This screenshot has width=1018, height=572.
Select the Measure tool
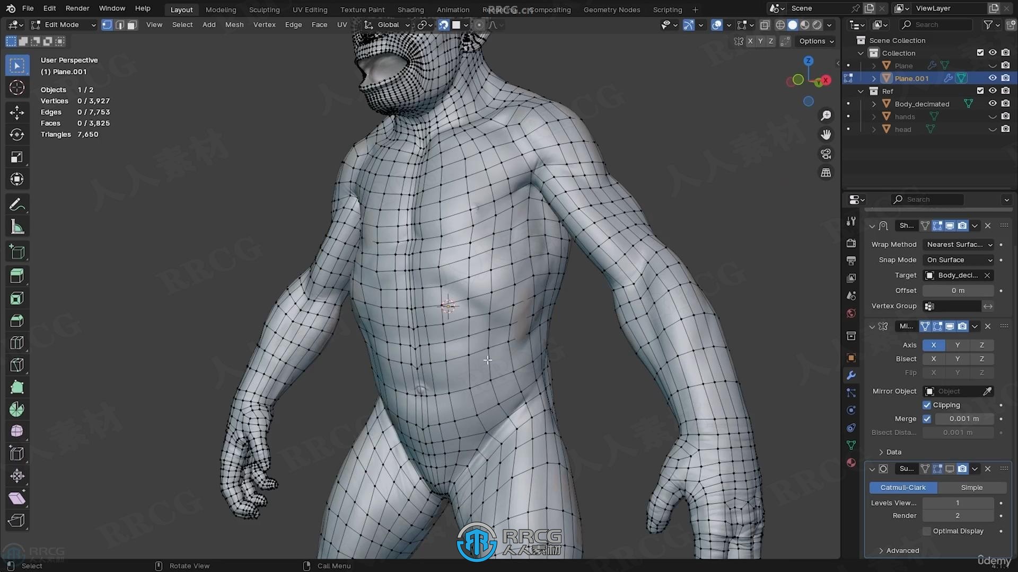(17, 227)
